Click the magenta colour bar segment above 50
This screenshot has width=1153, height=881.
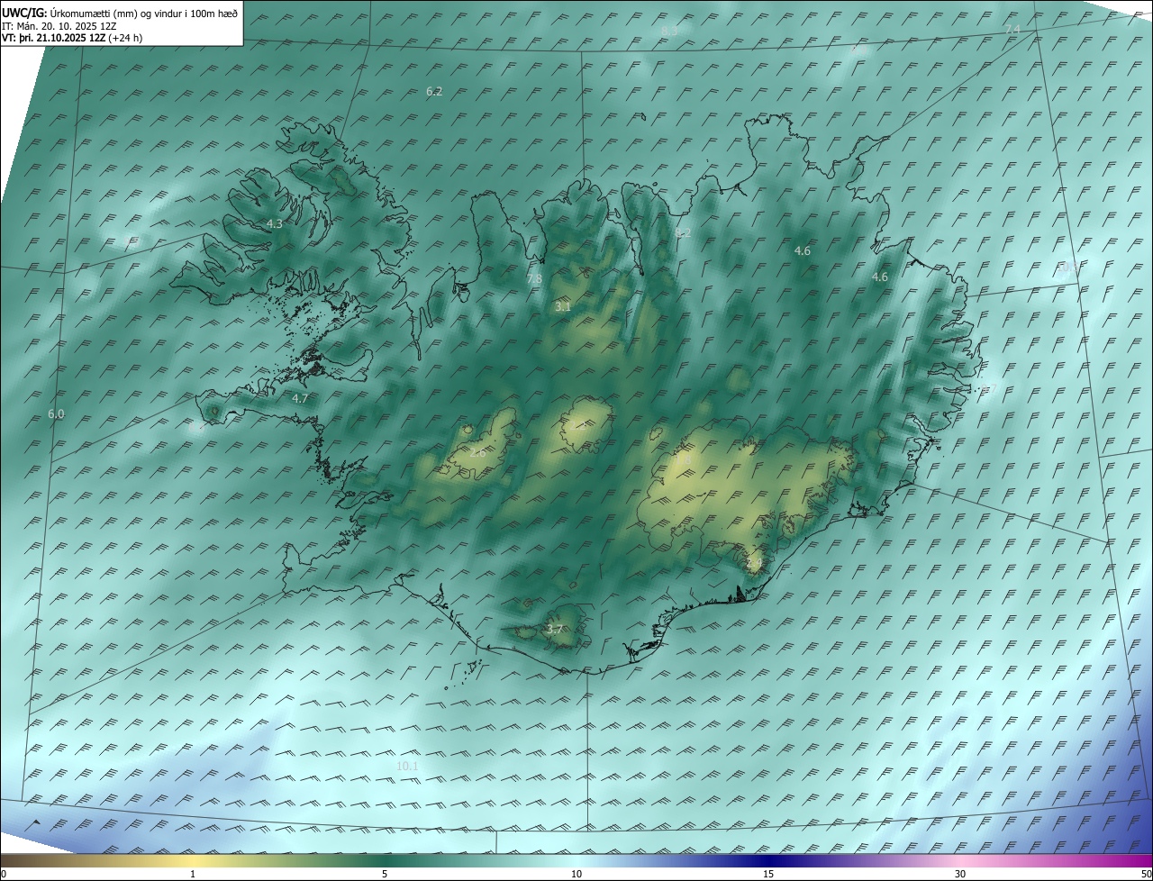tap(1142, 861)
